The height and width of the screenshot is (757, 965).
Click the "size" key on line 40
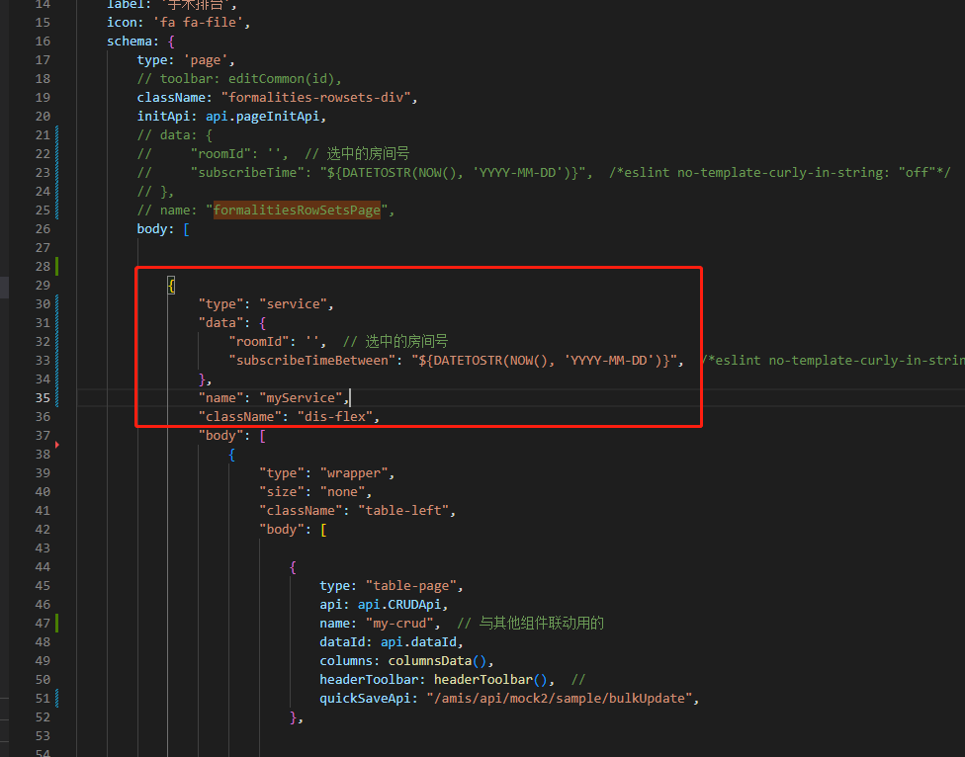point(282,492)
